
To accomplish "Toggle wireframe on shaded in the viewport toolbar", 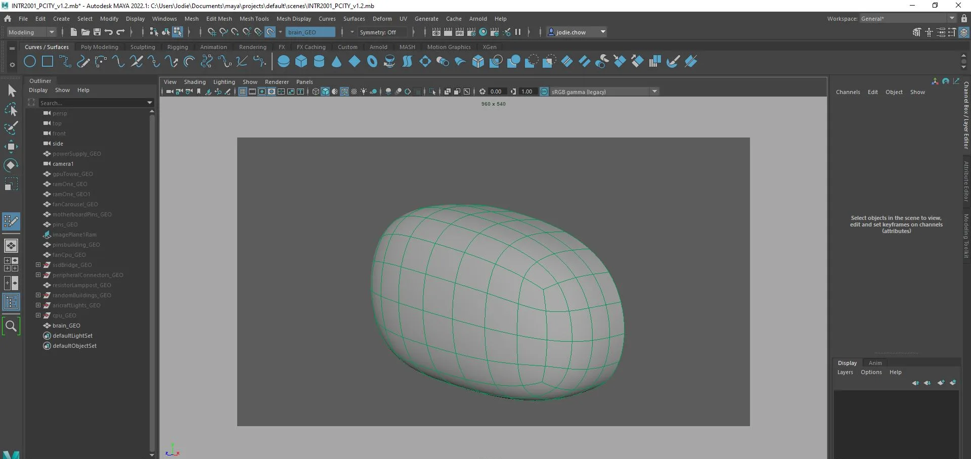I will coord(344,91).
